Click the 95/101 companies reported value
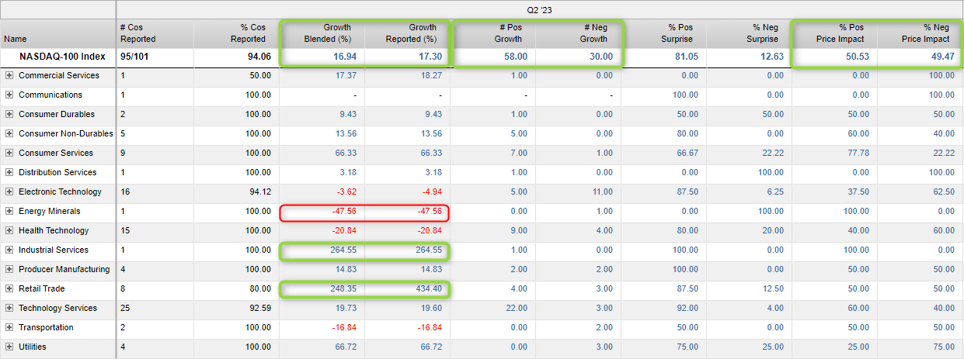This screenshot has width=964, height=359. coord(136,57)
